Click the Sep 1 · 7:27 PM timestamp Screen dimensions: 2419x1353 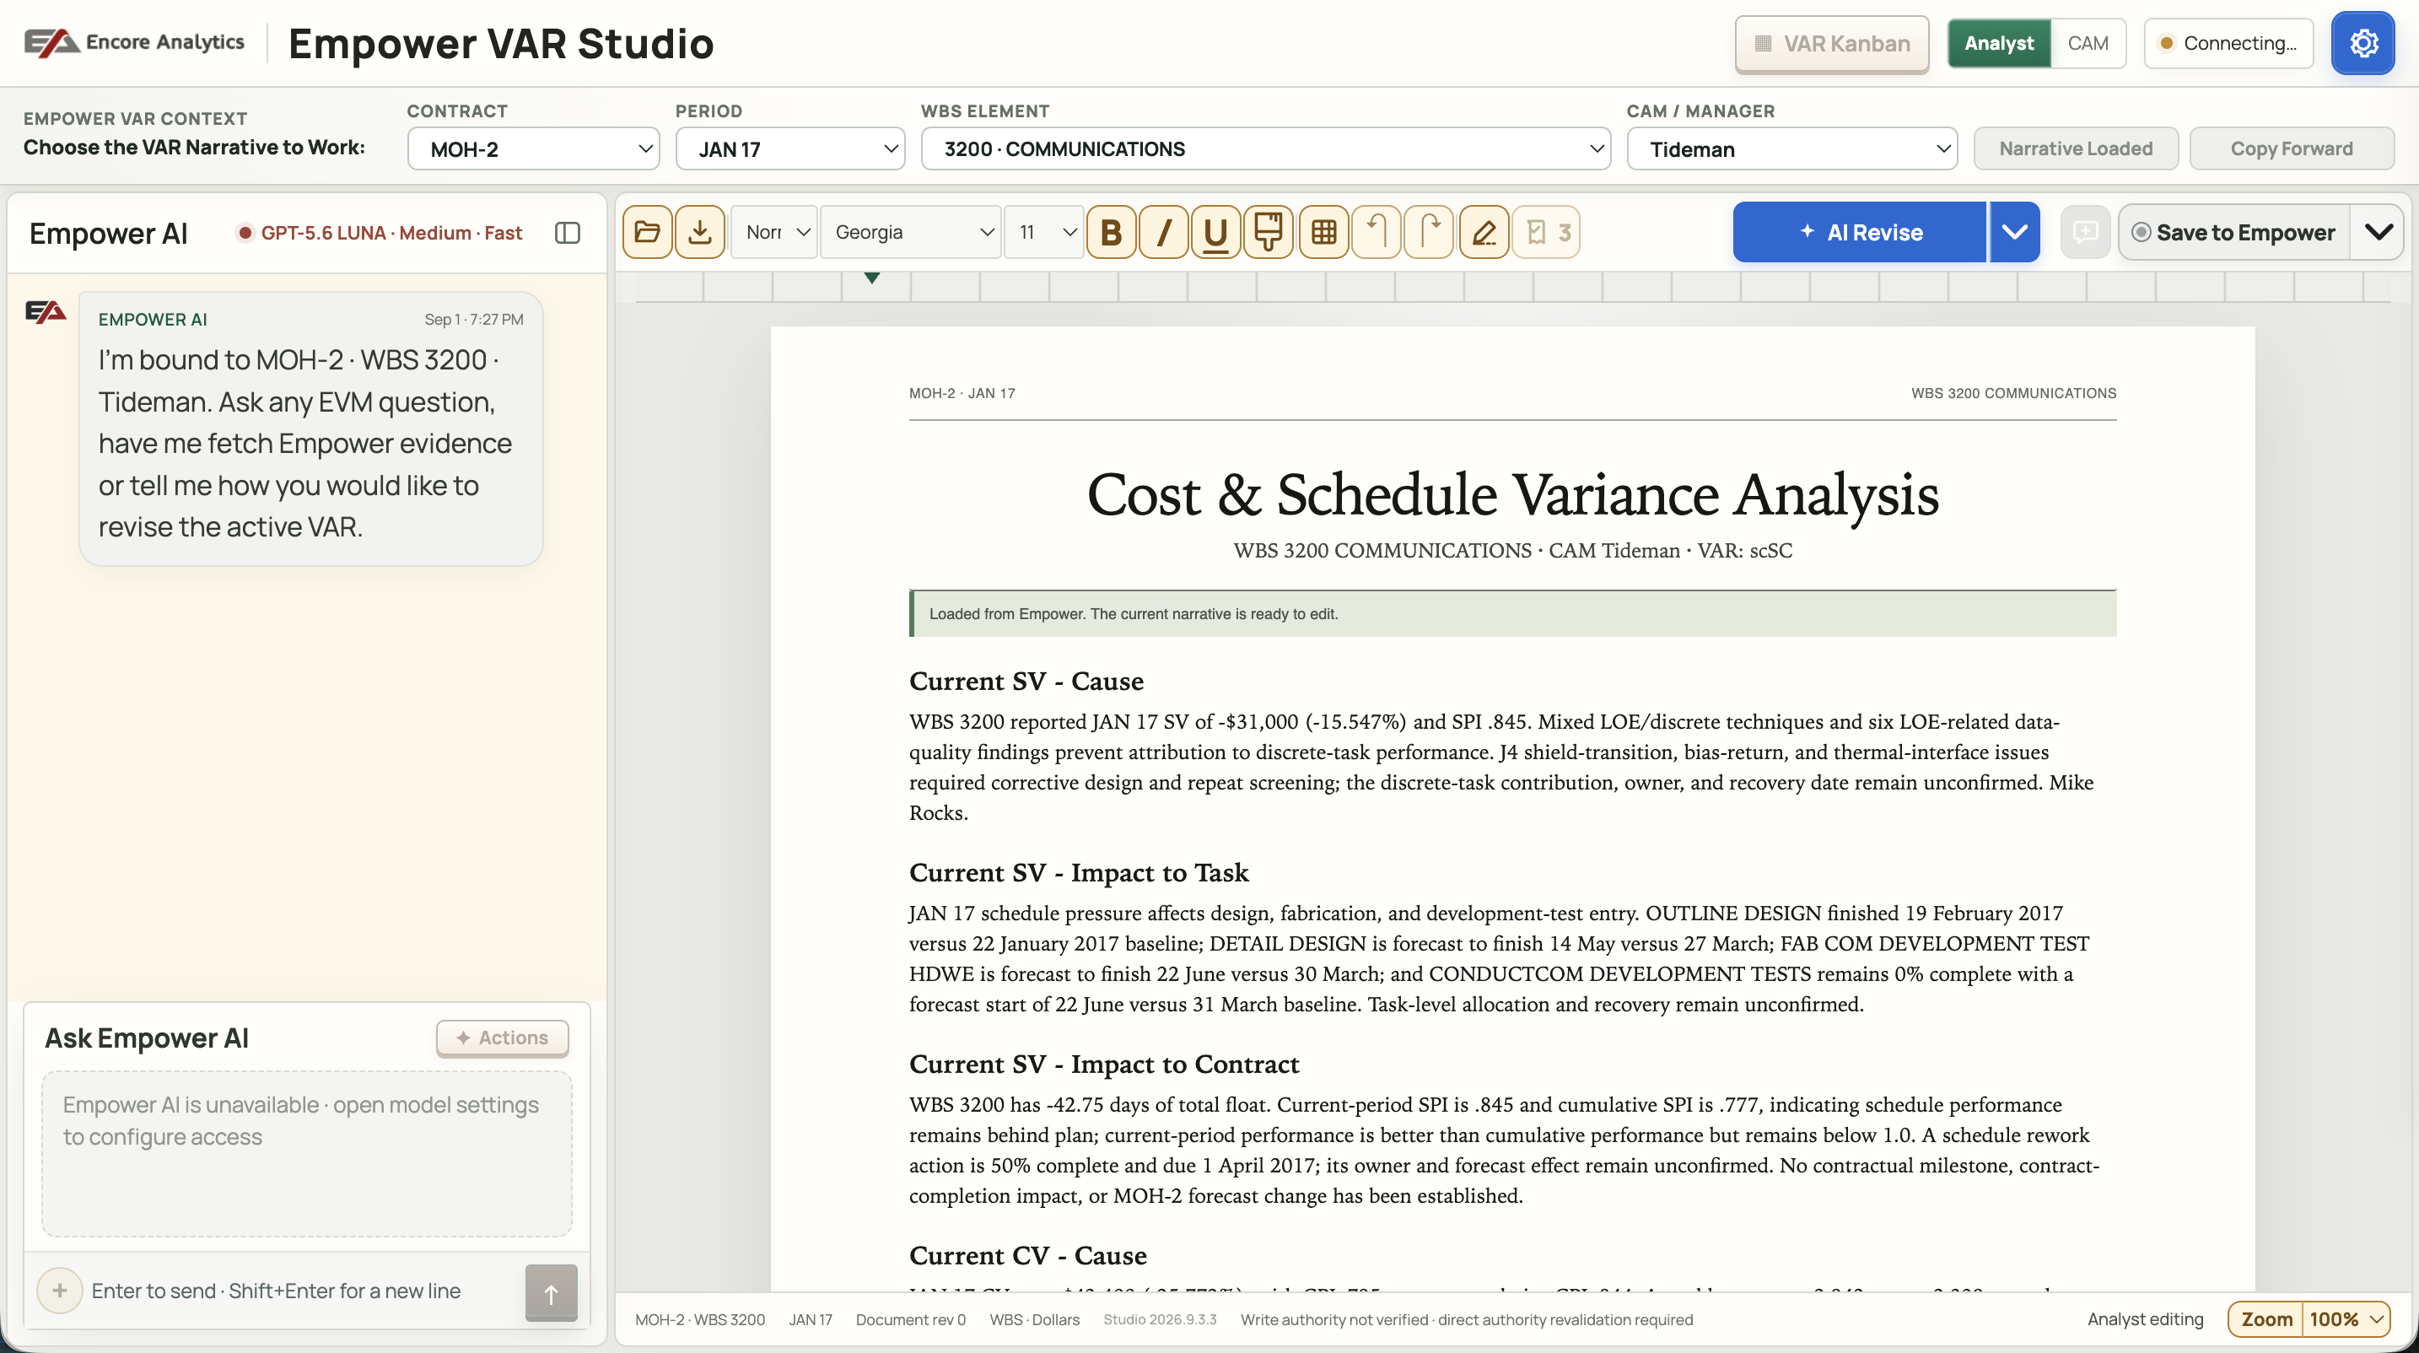[473, 319]
